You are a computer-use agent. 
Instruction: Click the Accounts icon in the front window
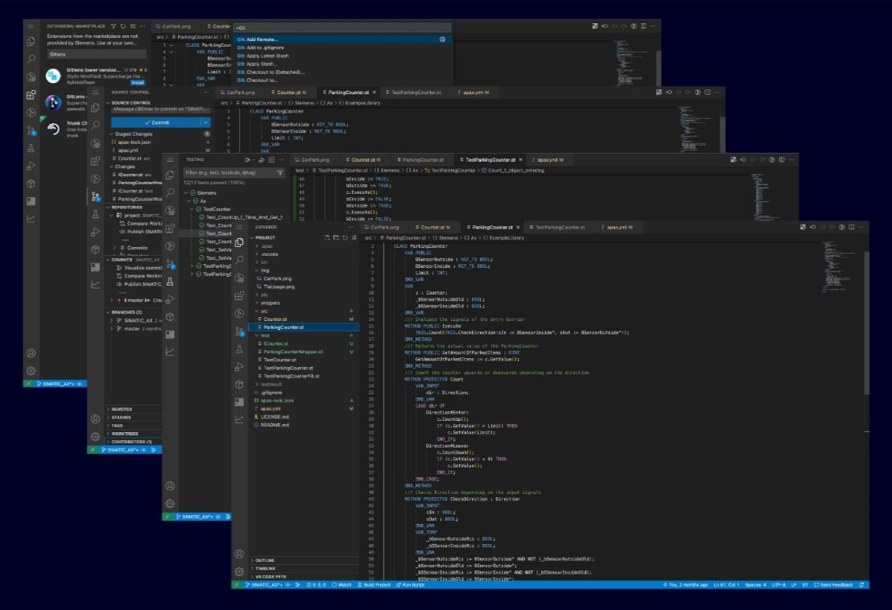coord(238,554)
